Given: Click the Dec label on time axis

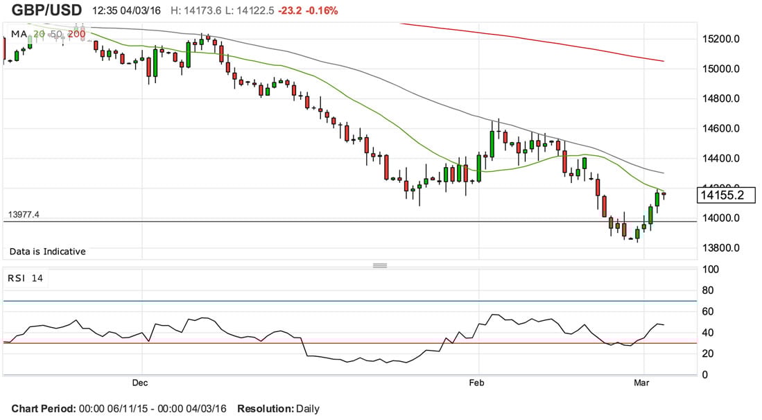Looking at the screenshot, I should (x=141, y=382).
